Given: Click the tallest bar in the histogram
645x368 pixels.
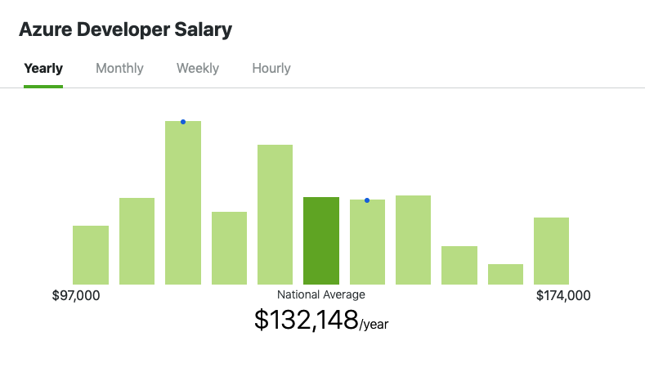Looking at the screenshot, I should point(183,204).
